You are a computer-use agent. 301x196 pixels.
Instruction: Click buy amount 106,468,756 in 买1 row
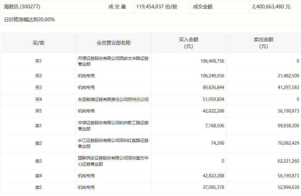click(212, 61)
